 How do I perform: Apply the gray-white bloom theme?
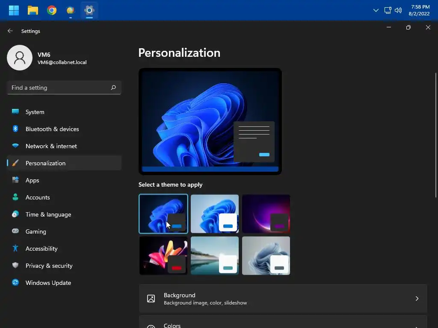point(266,255)
